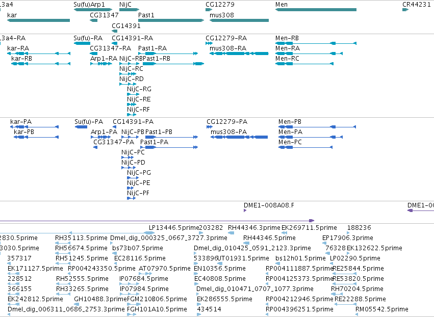Select the NijC-RG transcript
The height and width of the screenshot is (317, 434).
[x=133, y=94]
